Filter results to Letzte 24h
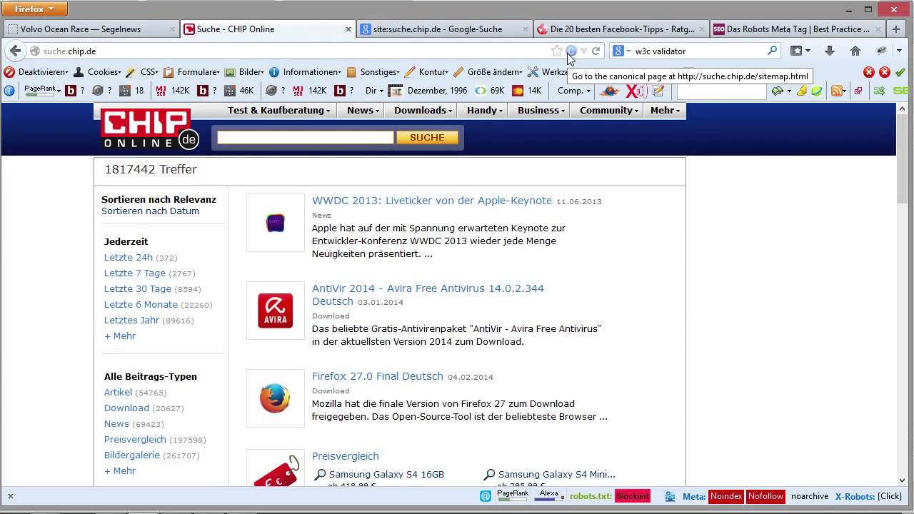 coord(129,257)
